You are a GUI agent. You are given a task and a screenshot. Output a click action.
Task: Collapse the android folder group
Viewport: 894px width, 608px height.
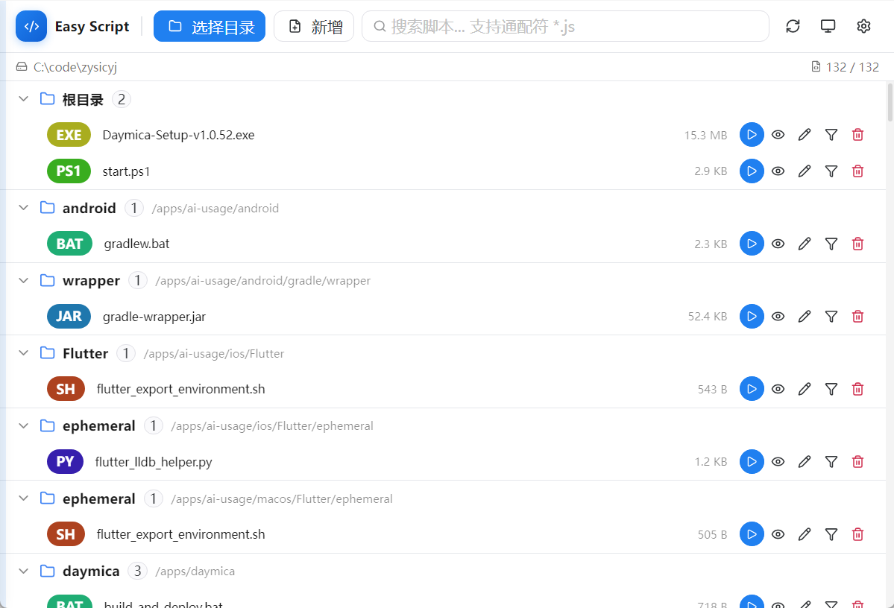click(x=23, y=207)
